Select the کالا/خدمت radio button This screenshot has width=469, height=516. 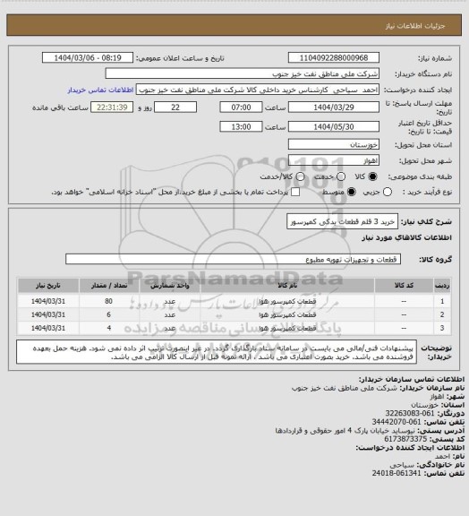tap(300, 176)
